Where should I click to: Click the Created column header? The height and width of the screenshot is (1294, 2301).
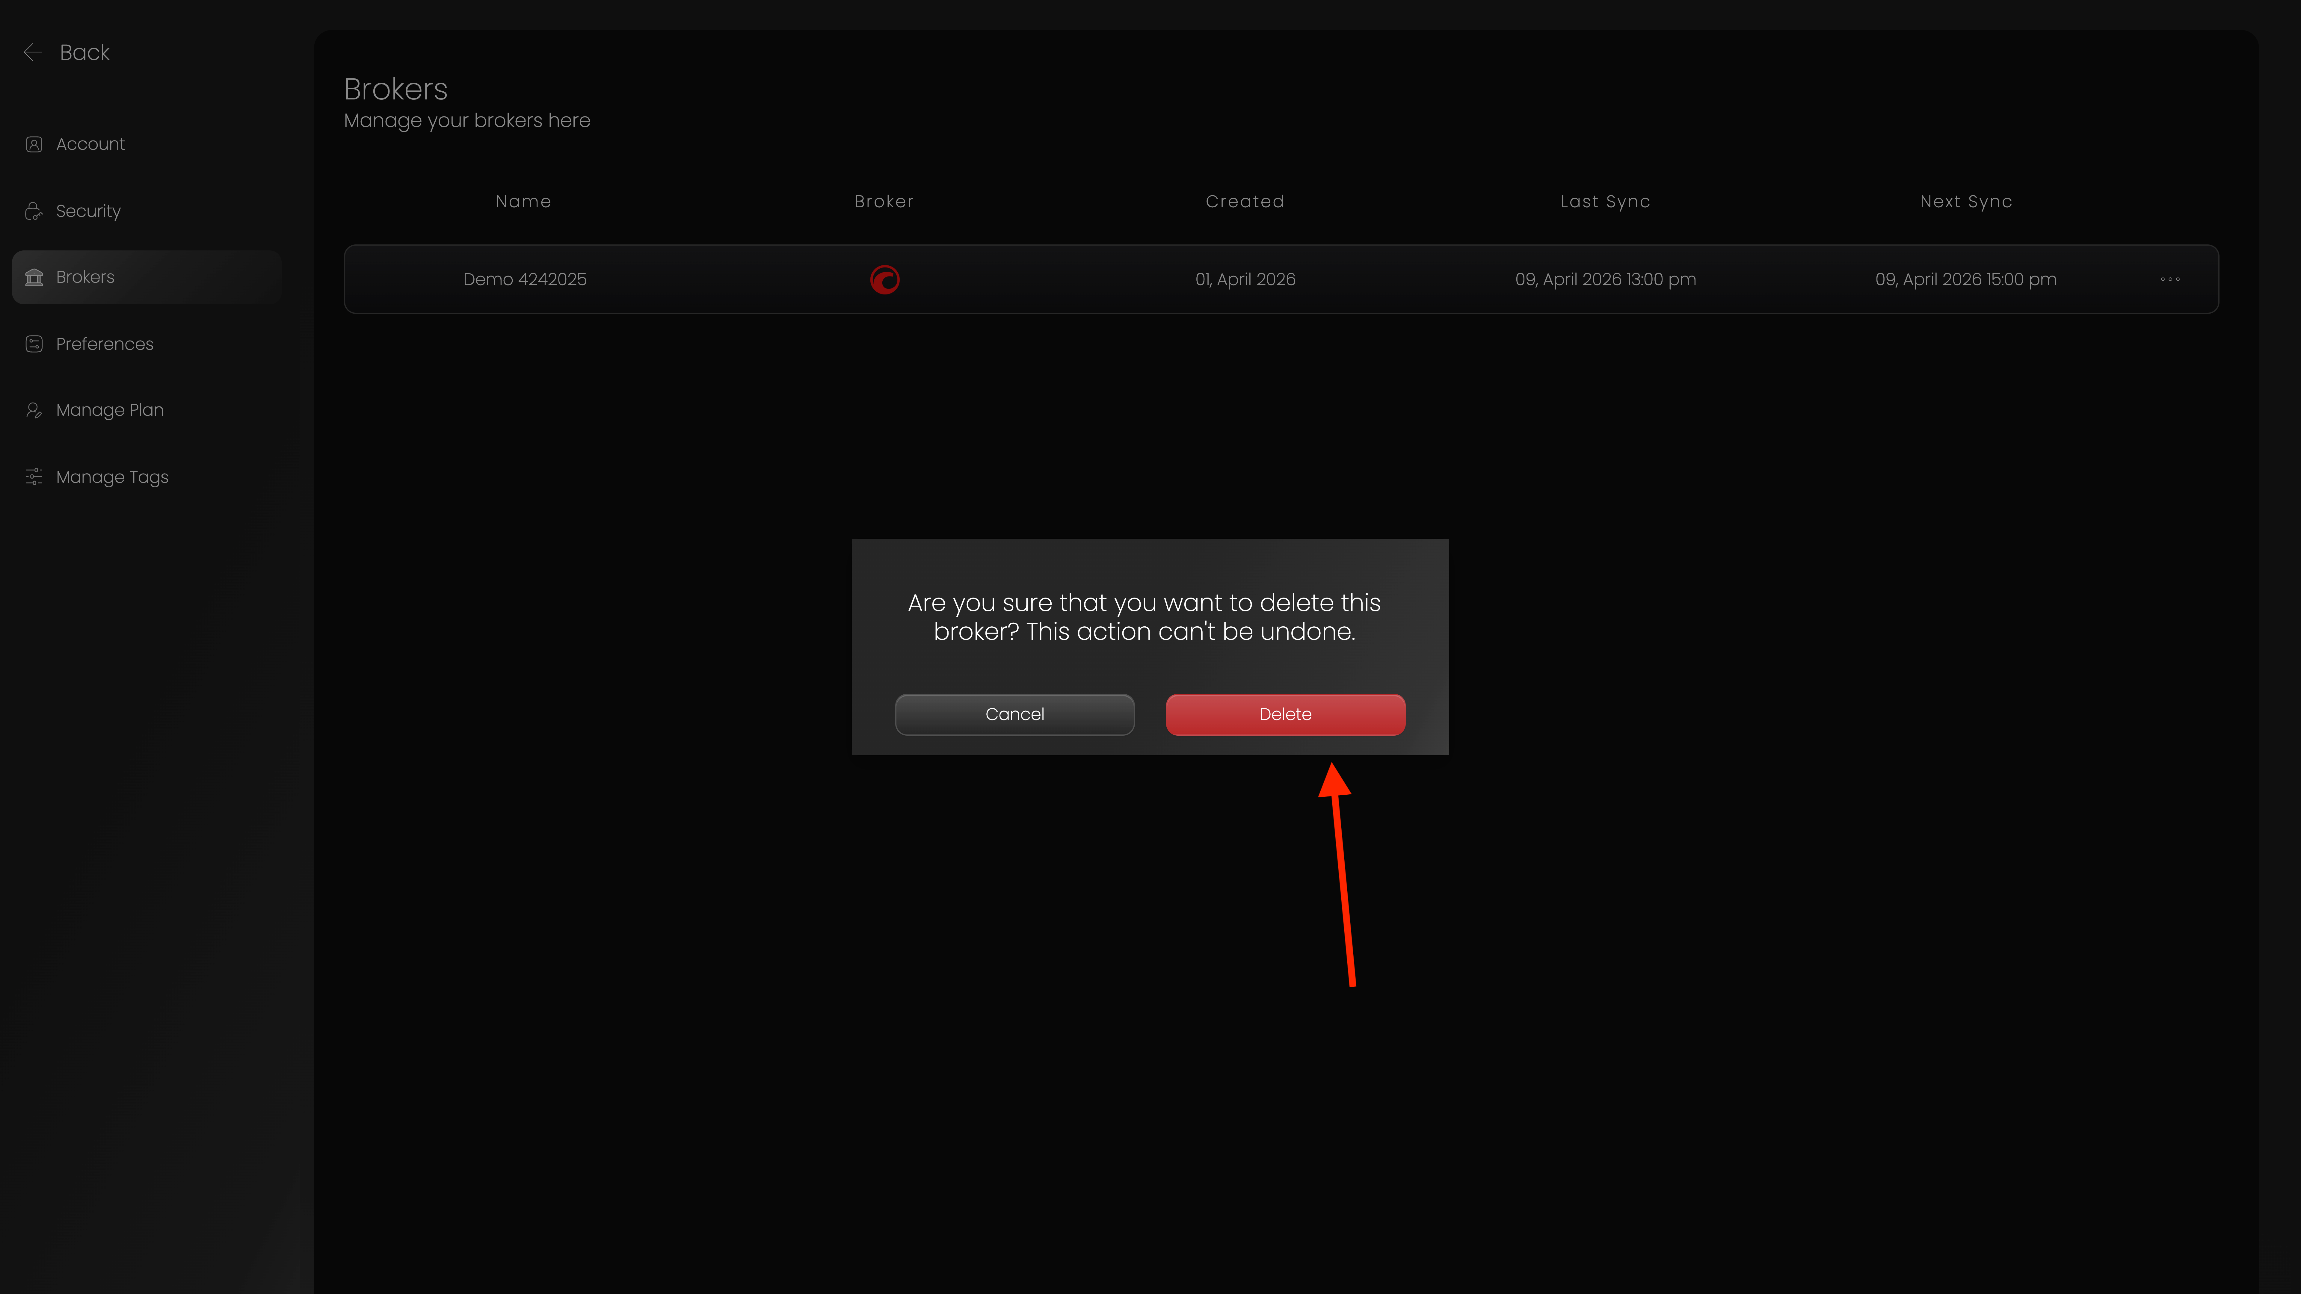coord(1244,201)
